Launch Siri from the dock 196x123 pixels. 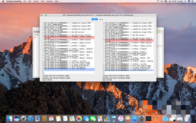pyautogui.click(x=17, y=119)
